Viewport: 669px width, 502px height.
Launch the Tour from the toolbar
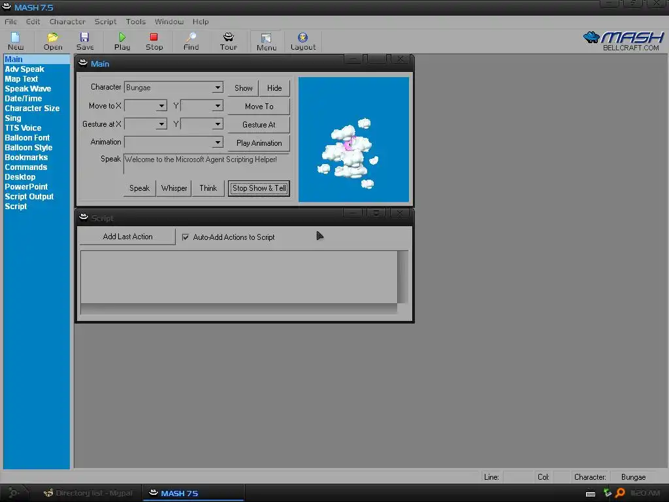pos(228,41)
